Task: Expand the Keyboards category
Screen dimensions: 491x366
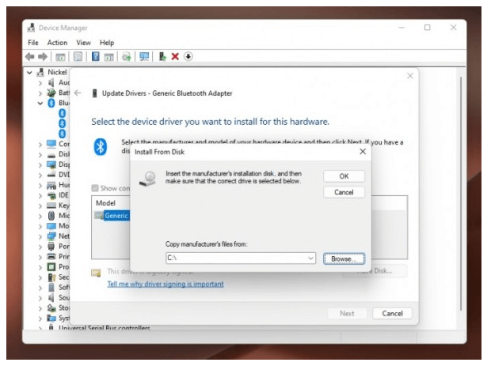Action: (x=40, y=206)
